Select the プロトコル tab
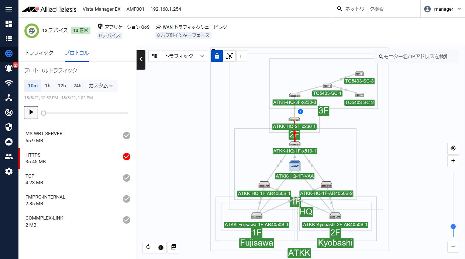Image resolution: width=465 pixels, height=259 pixels. click(x=77, y=53)
